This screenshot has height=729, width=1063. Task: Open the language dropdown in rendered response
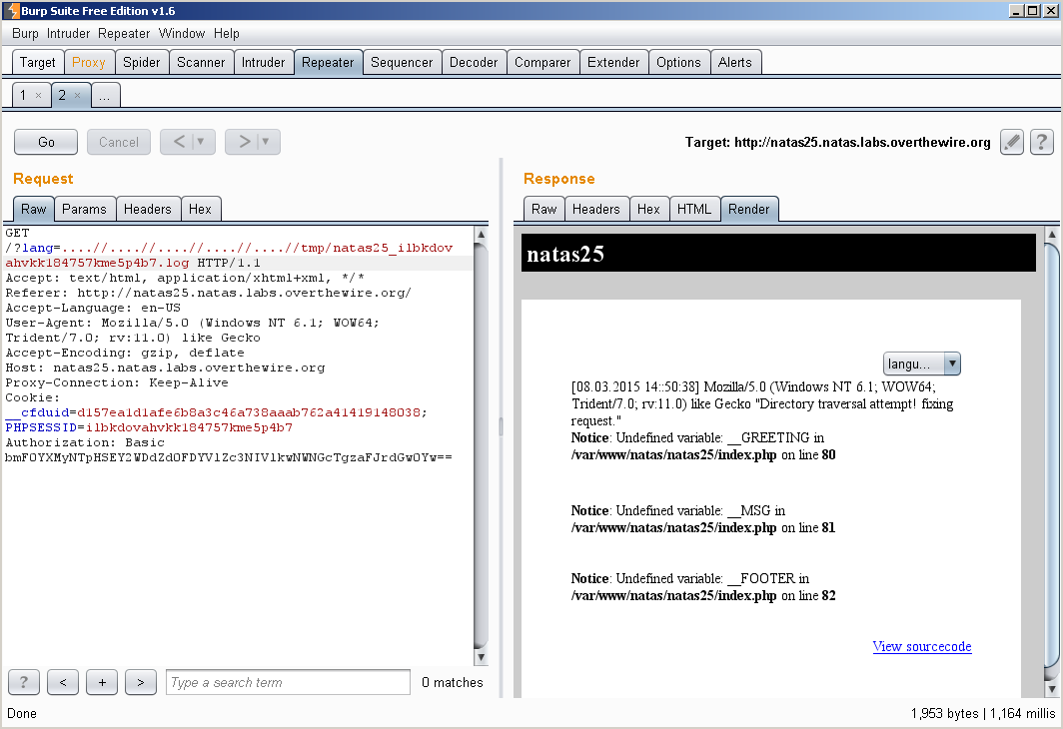921,364
